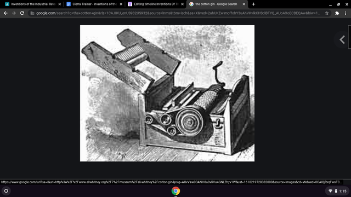Click the 1:15 clock in status tray
Viewport: 351px width, 197px height.
coord(343,191)
